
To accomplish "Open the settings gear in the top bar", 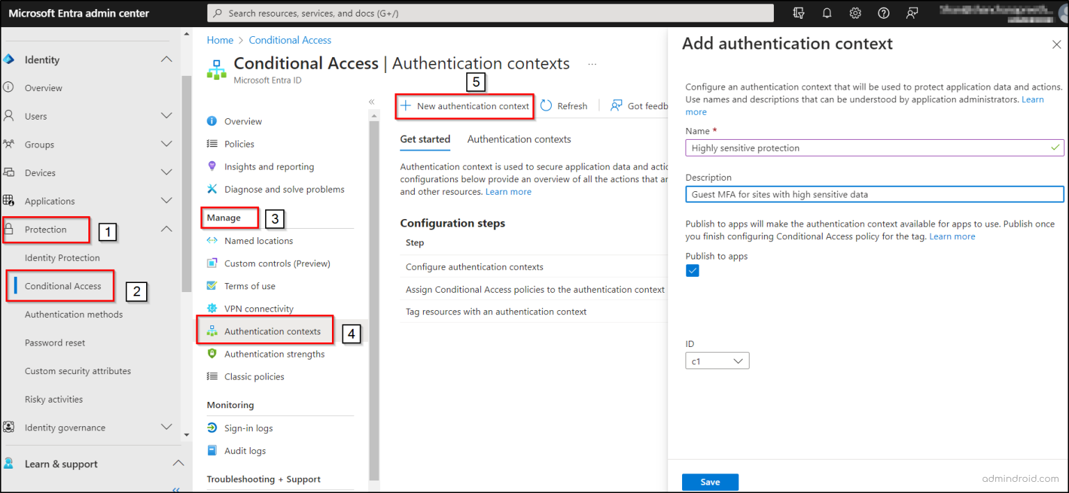I will point(855,13).
